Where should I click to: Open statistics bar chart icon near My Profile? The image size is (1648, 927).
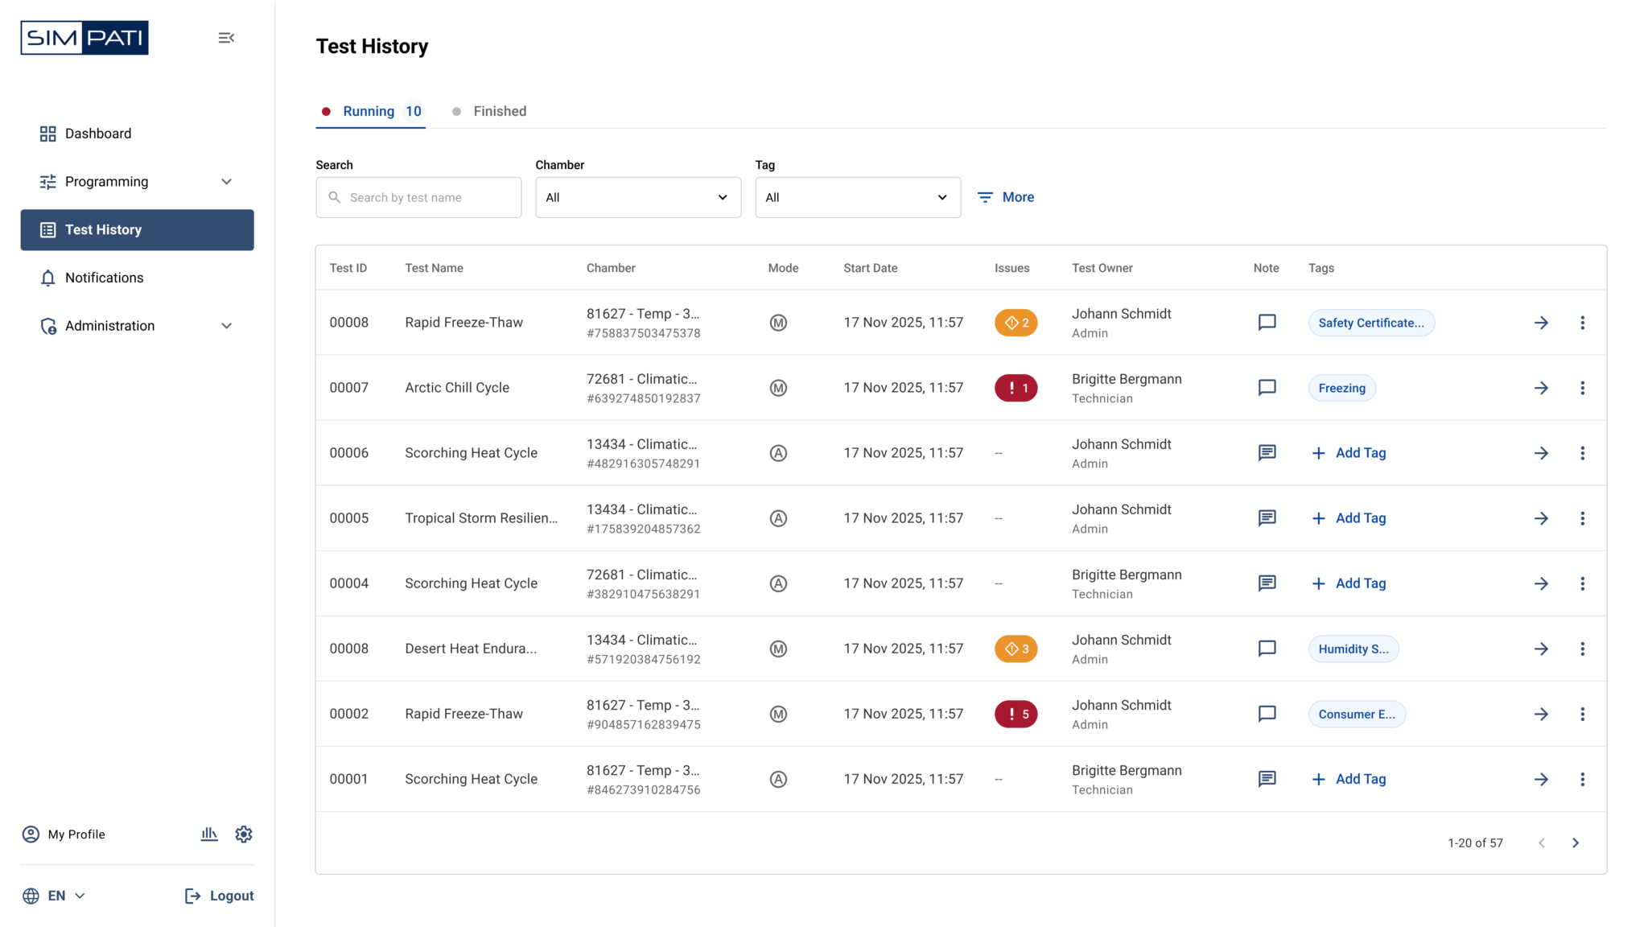coord(209,834)
